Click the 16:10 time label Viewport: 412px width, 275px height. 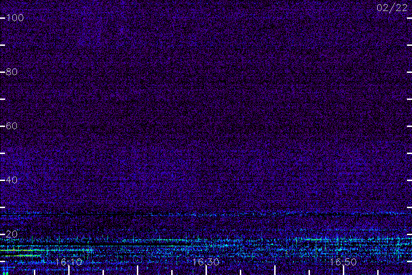click(x=69, y=262)
